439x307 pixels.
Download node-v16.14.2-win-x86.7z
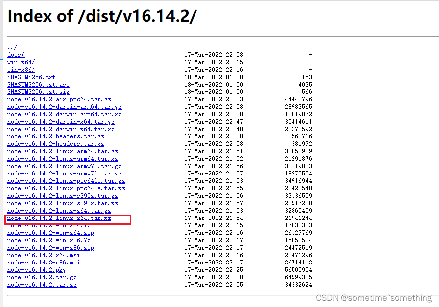[49, 240]
